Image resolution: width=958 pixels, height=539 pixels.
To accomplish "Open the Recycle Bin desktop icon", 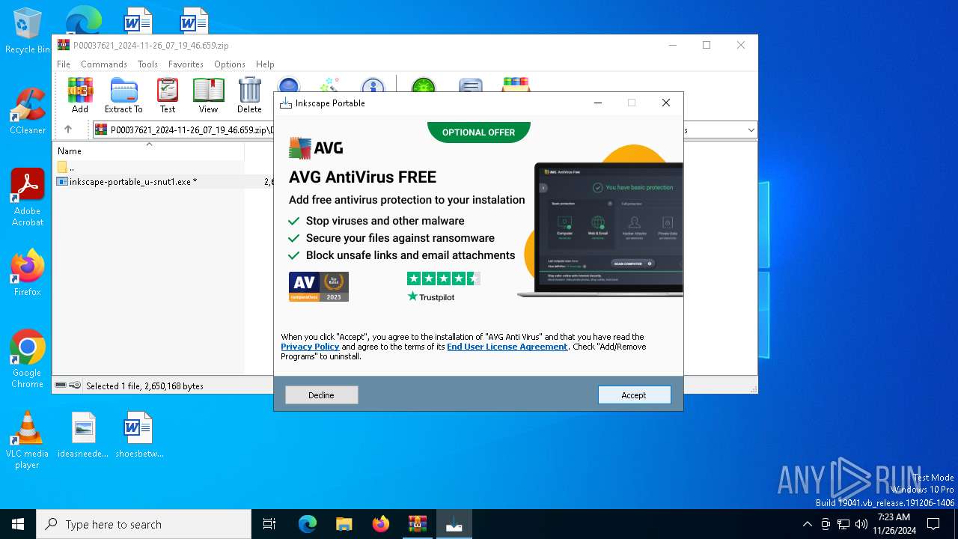I will point(28,31).
